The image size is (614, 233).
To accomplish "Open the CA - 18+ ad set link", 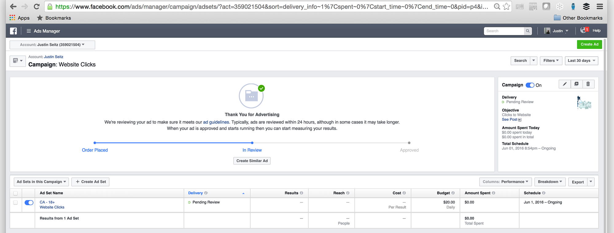I will point(47,202).
